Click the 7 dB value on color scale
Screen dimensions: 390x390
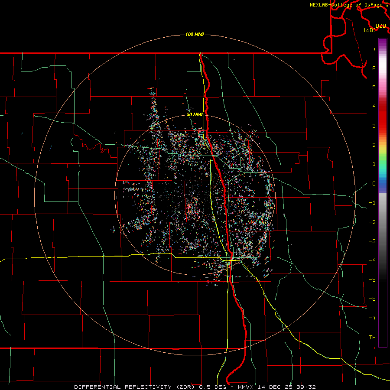point(374,49)
